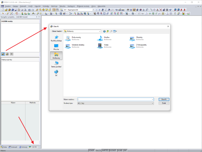Screen dimensions: 202x152
Task: Open Nastavení menu
Action: click(x=71, y=6)
